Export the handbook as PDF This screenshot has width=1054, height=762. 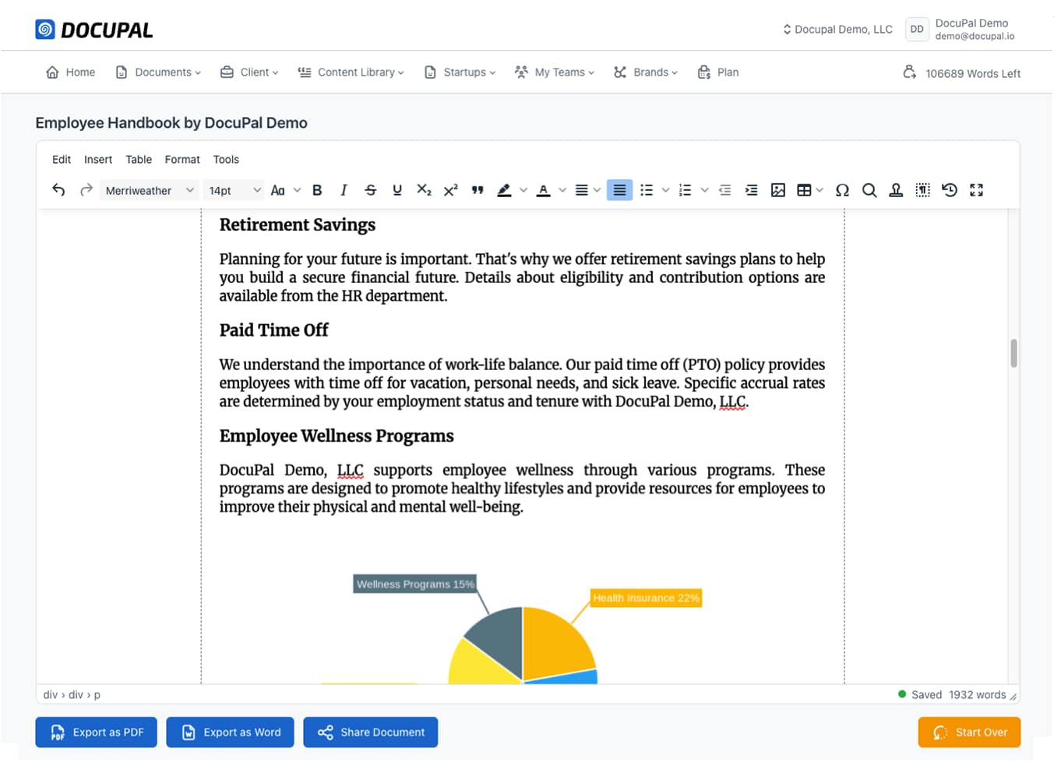[96, 732]
